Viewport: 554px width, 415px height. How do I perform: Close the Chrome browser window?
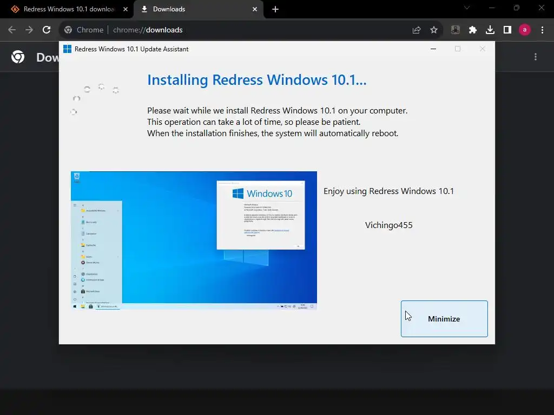[541, 8]
